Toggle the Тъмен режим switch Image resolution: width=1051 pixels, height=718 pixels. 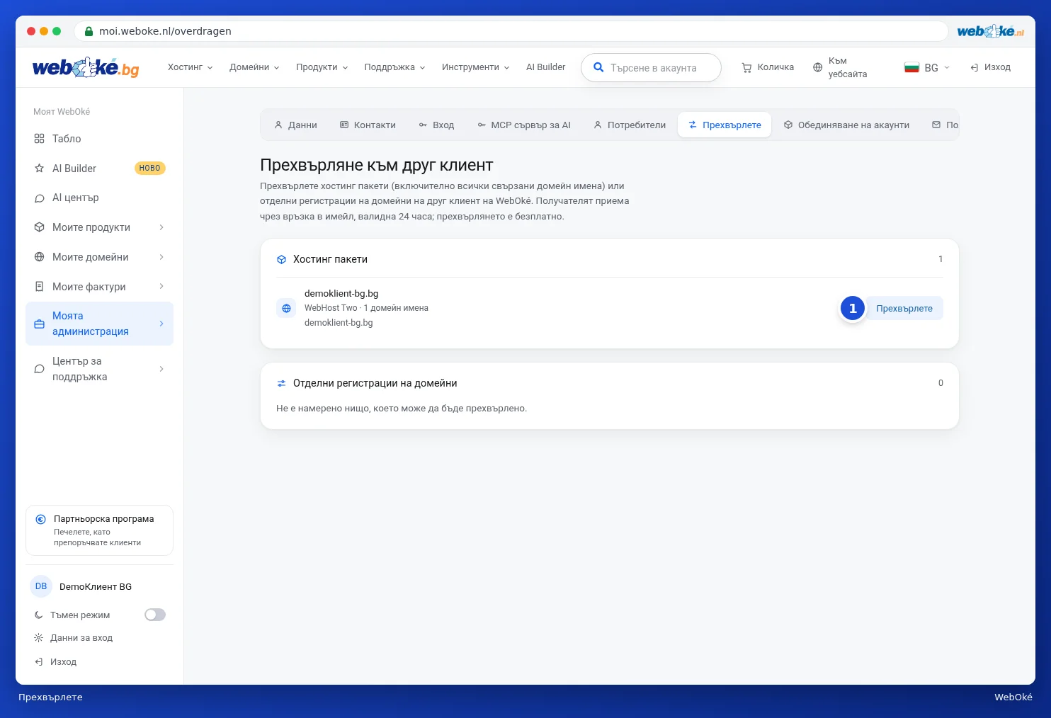point(155,615)
